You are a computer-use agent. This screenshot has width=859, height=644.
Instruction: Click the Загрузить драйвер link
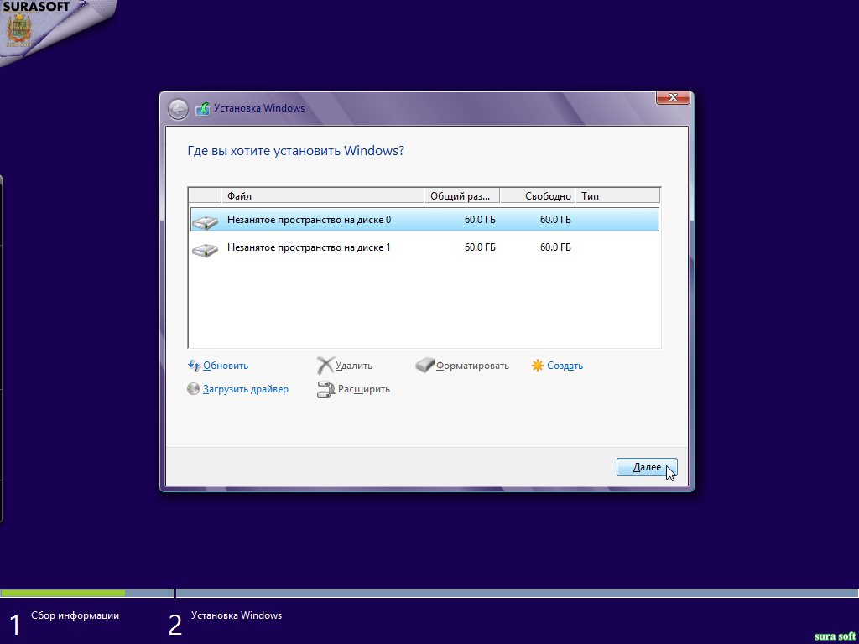point(246,389)
